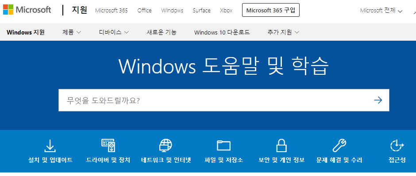Open the Windows navigation link
The width and height of the screenshot is (416, 176).
coord(172,11)
